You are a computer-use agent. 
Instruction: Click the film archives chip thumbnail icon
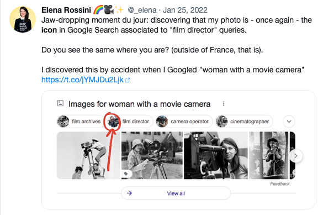(x=63, y=122)
